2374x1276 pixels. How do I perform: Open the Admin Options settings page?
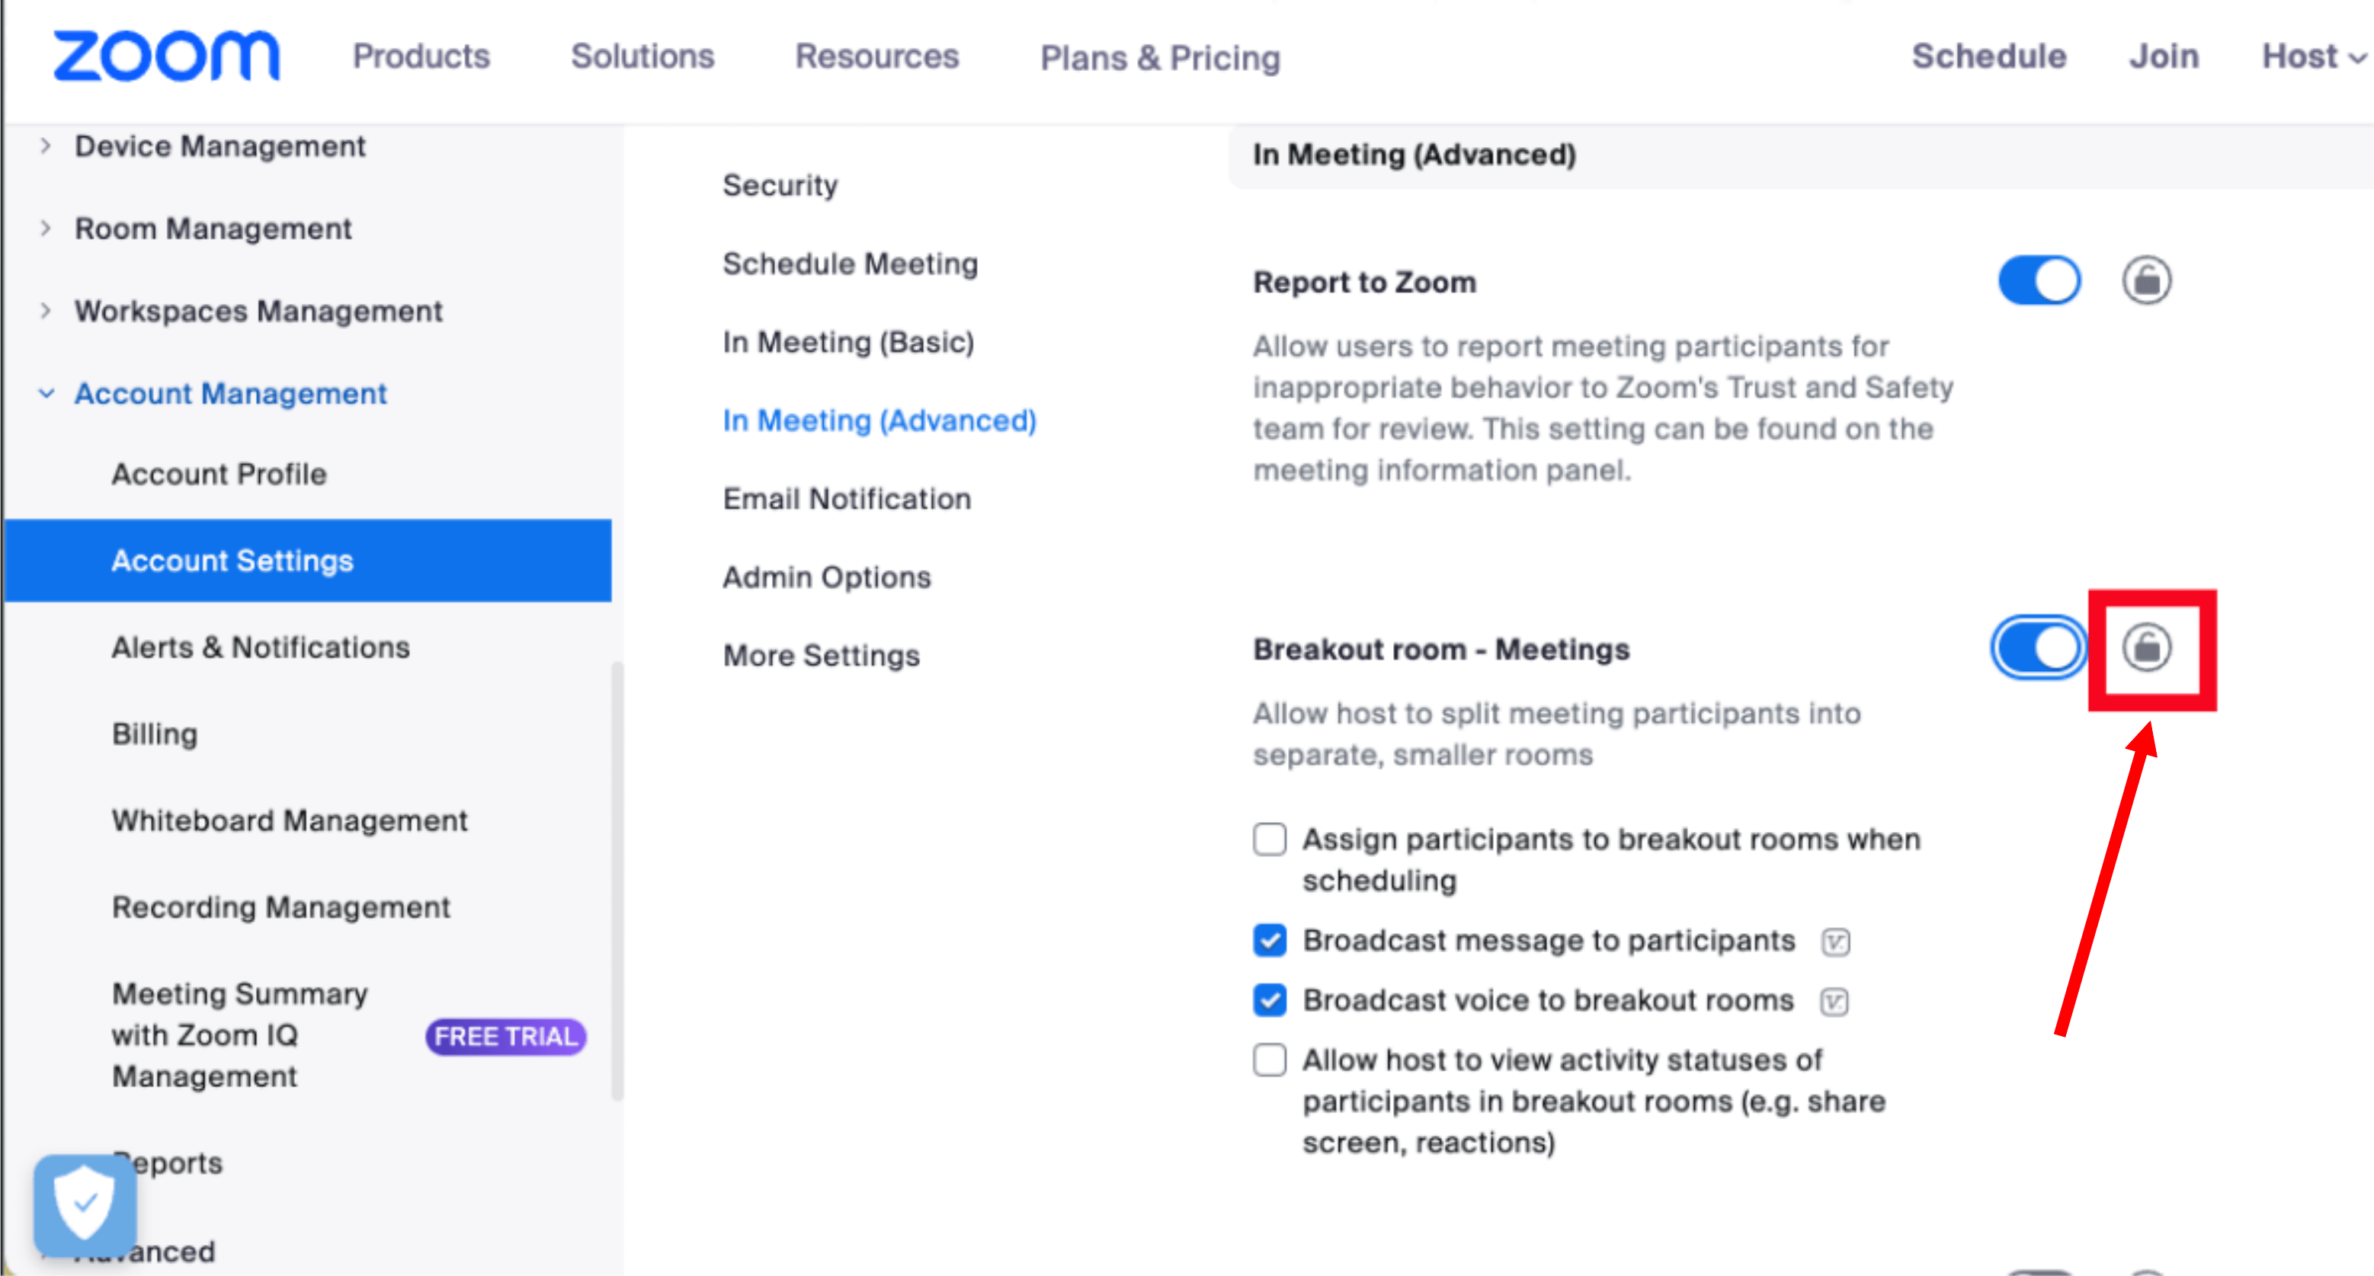coord(828,577)
